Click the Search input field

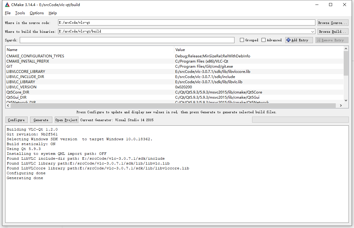tap(127, 40)
